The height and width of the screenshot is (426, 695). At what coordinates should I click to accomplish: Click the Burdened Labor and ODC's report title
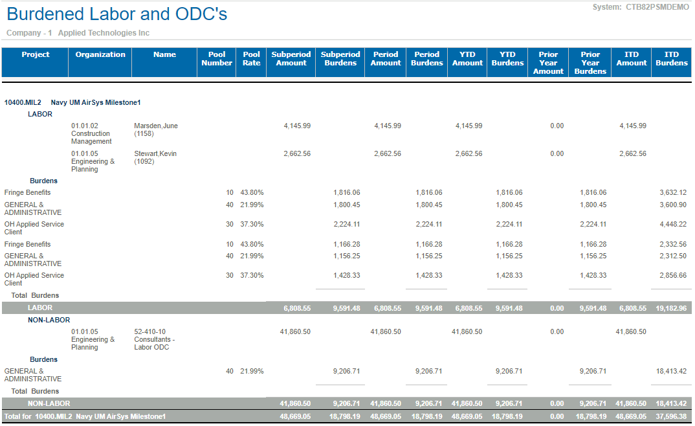pos(117,14)
